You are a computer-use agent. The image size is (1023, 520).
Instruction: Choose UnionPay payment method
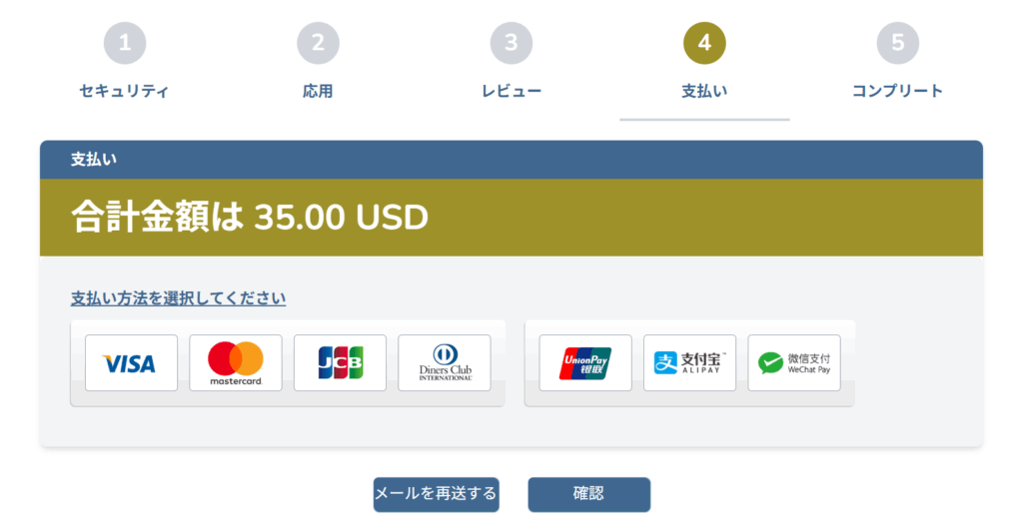[x=585, y=363]
